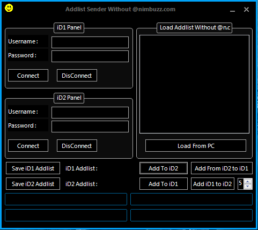Connect the iD2 account
The image size is (258, 230).
[x=28, y=146]
